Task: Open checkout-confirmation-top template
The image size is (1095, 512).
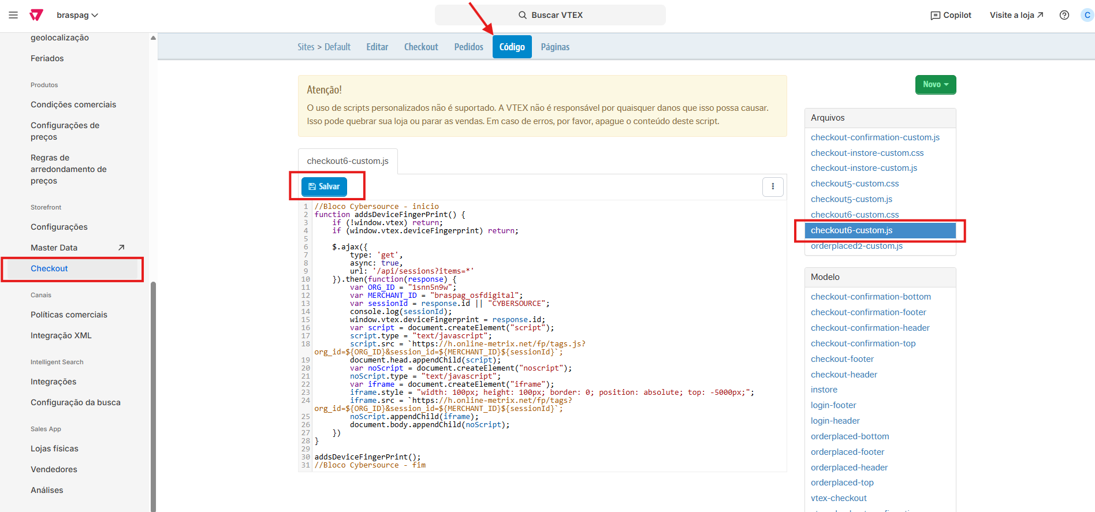Action: (863, 343)
